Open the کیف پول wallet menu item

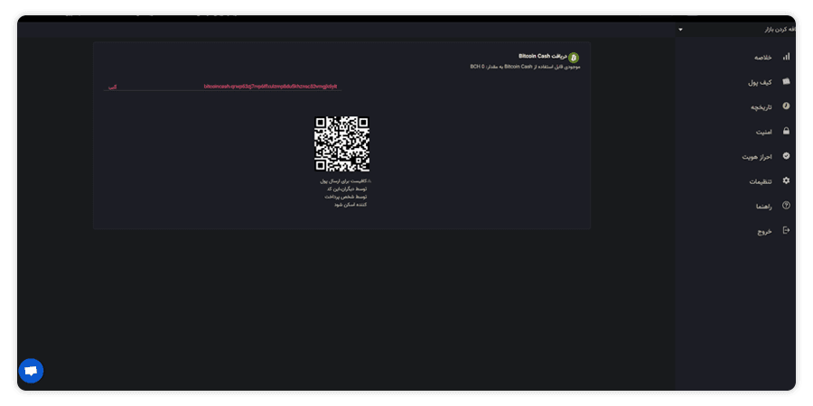(x=760, y=82)
